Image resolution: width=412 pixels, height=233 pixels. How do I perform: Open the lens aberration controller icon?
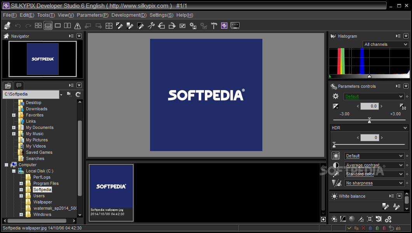370,219
